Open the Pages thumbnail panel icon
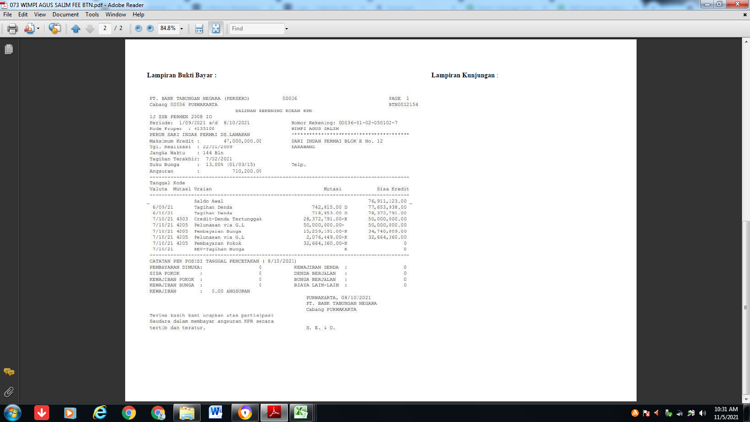The height and width of the screenshot is (422, 750). point(9,49)
